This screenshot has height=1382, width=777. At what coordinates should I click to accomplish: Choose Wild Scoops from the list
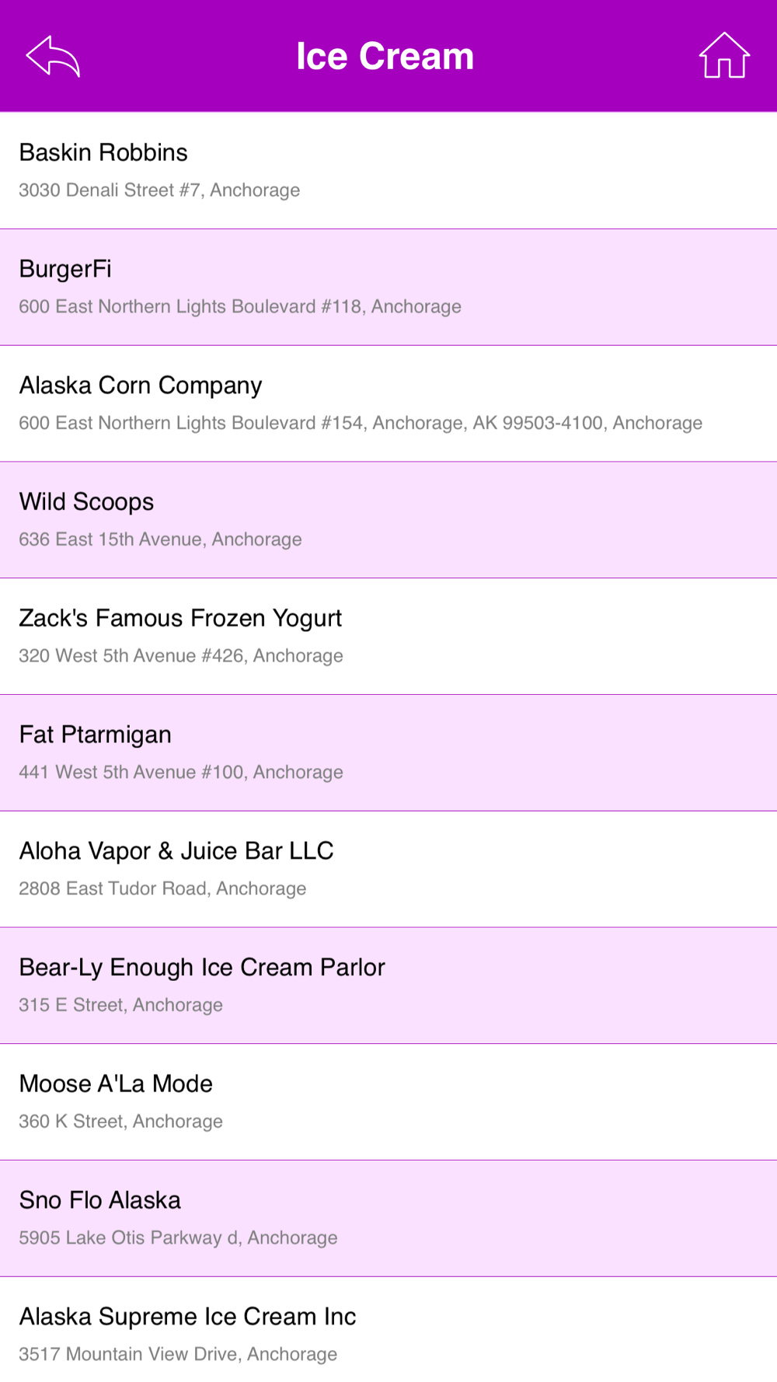pyautogui.click(x=388, y=520)
